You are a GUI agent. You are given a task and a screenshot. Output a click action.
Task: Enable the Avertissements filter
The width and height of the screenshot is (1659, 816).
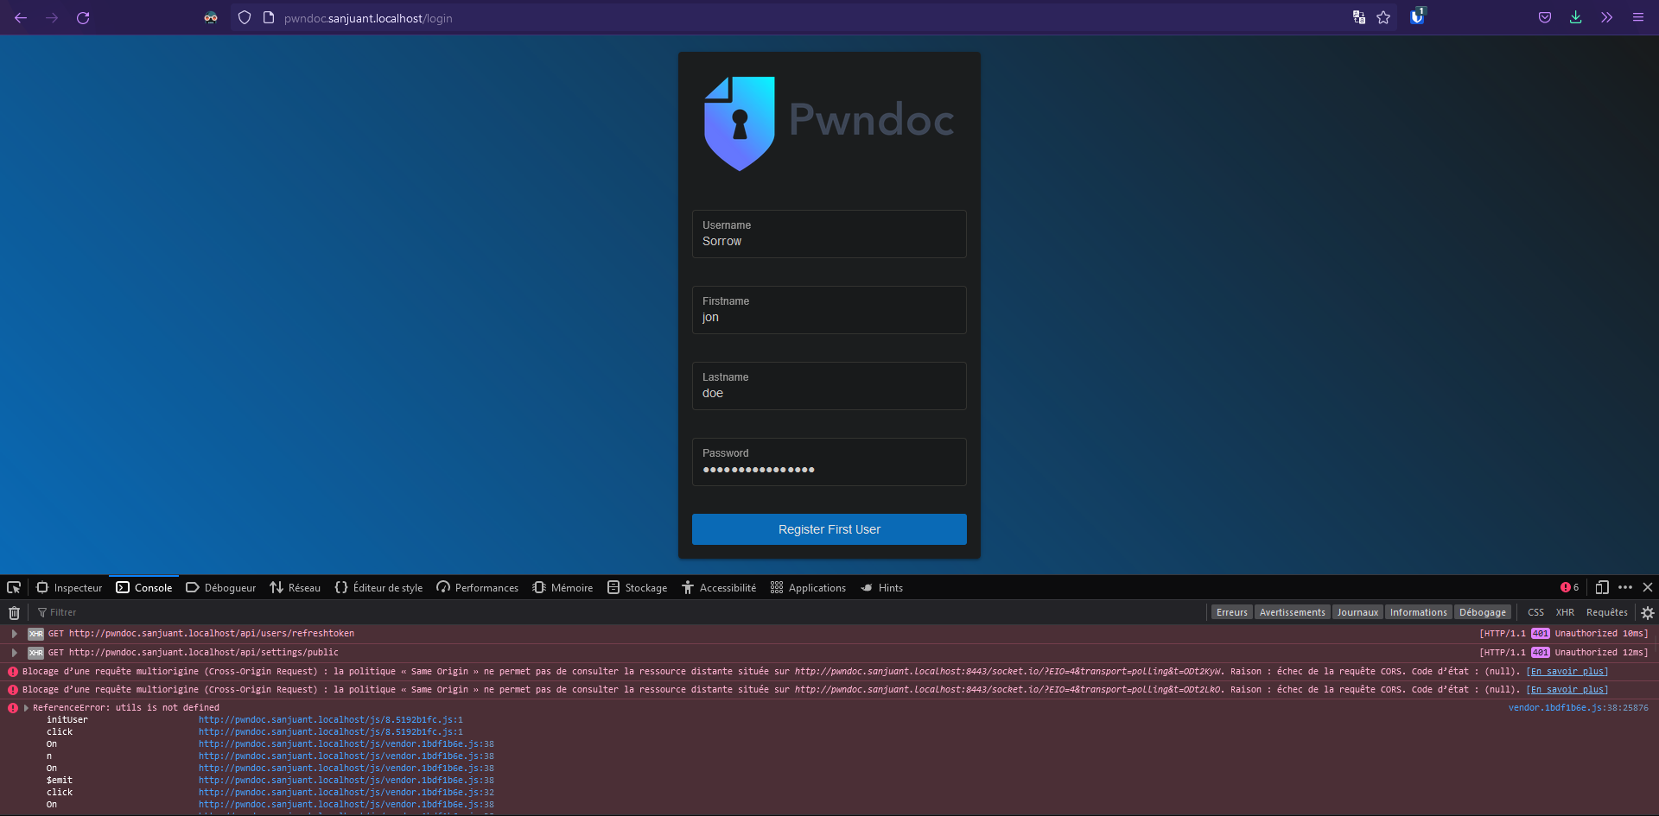point(1292,611)
